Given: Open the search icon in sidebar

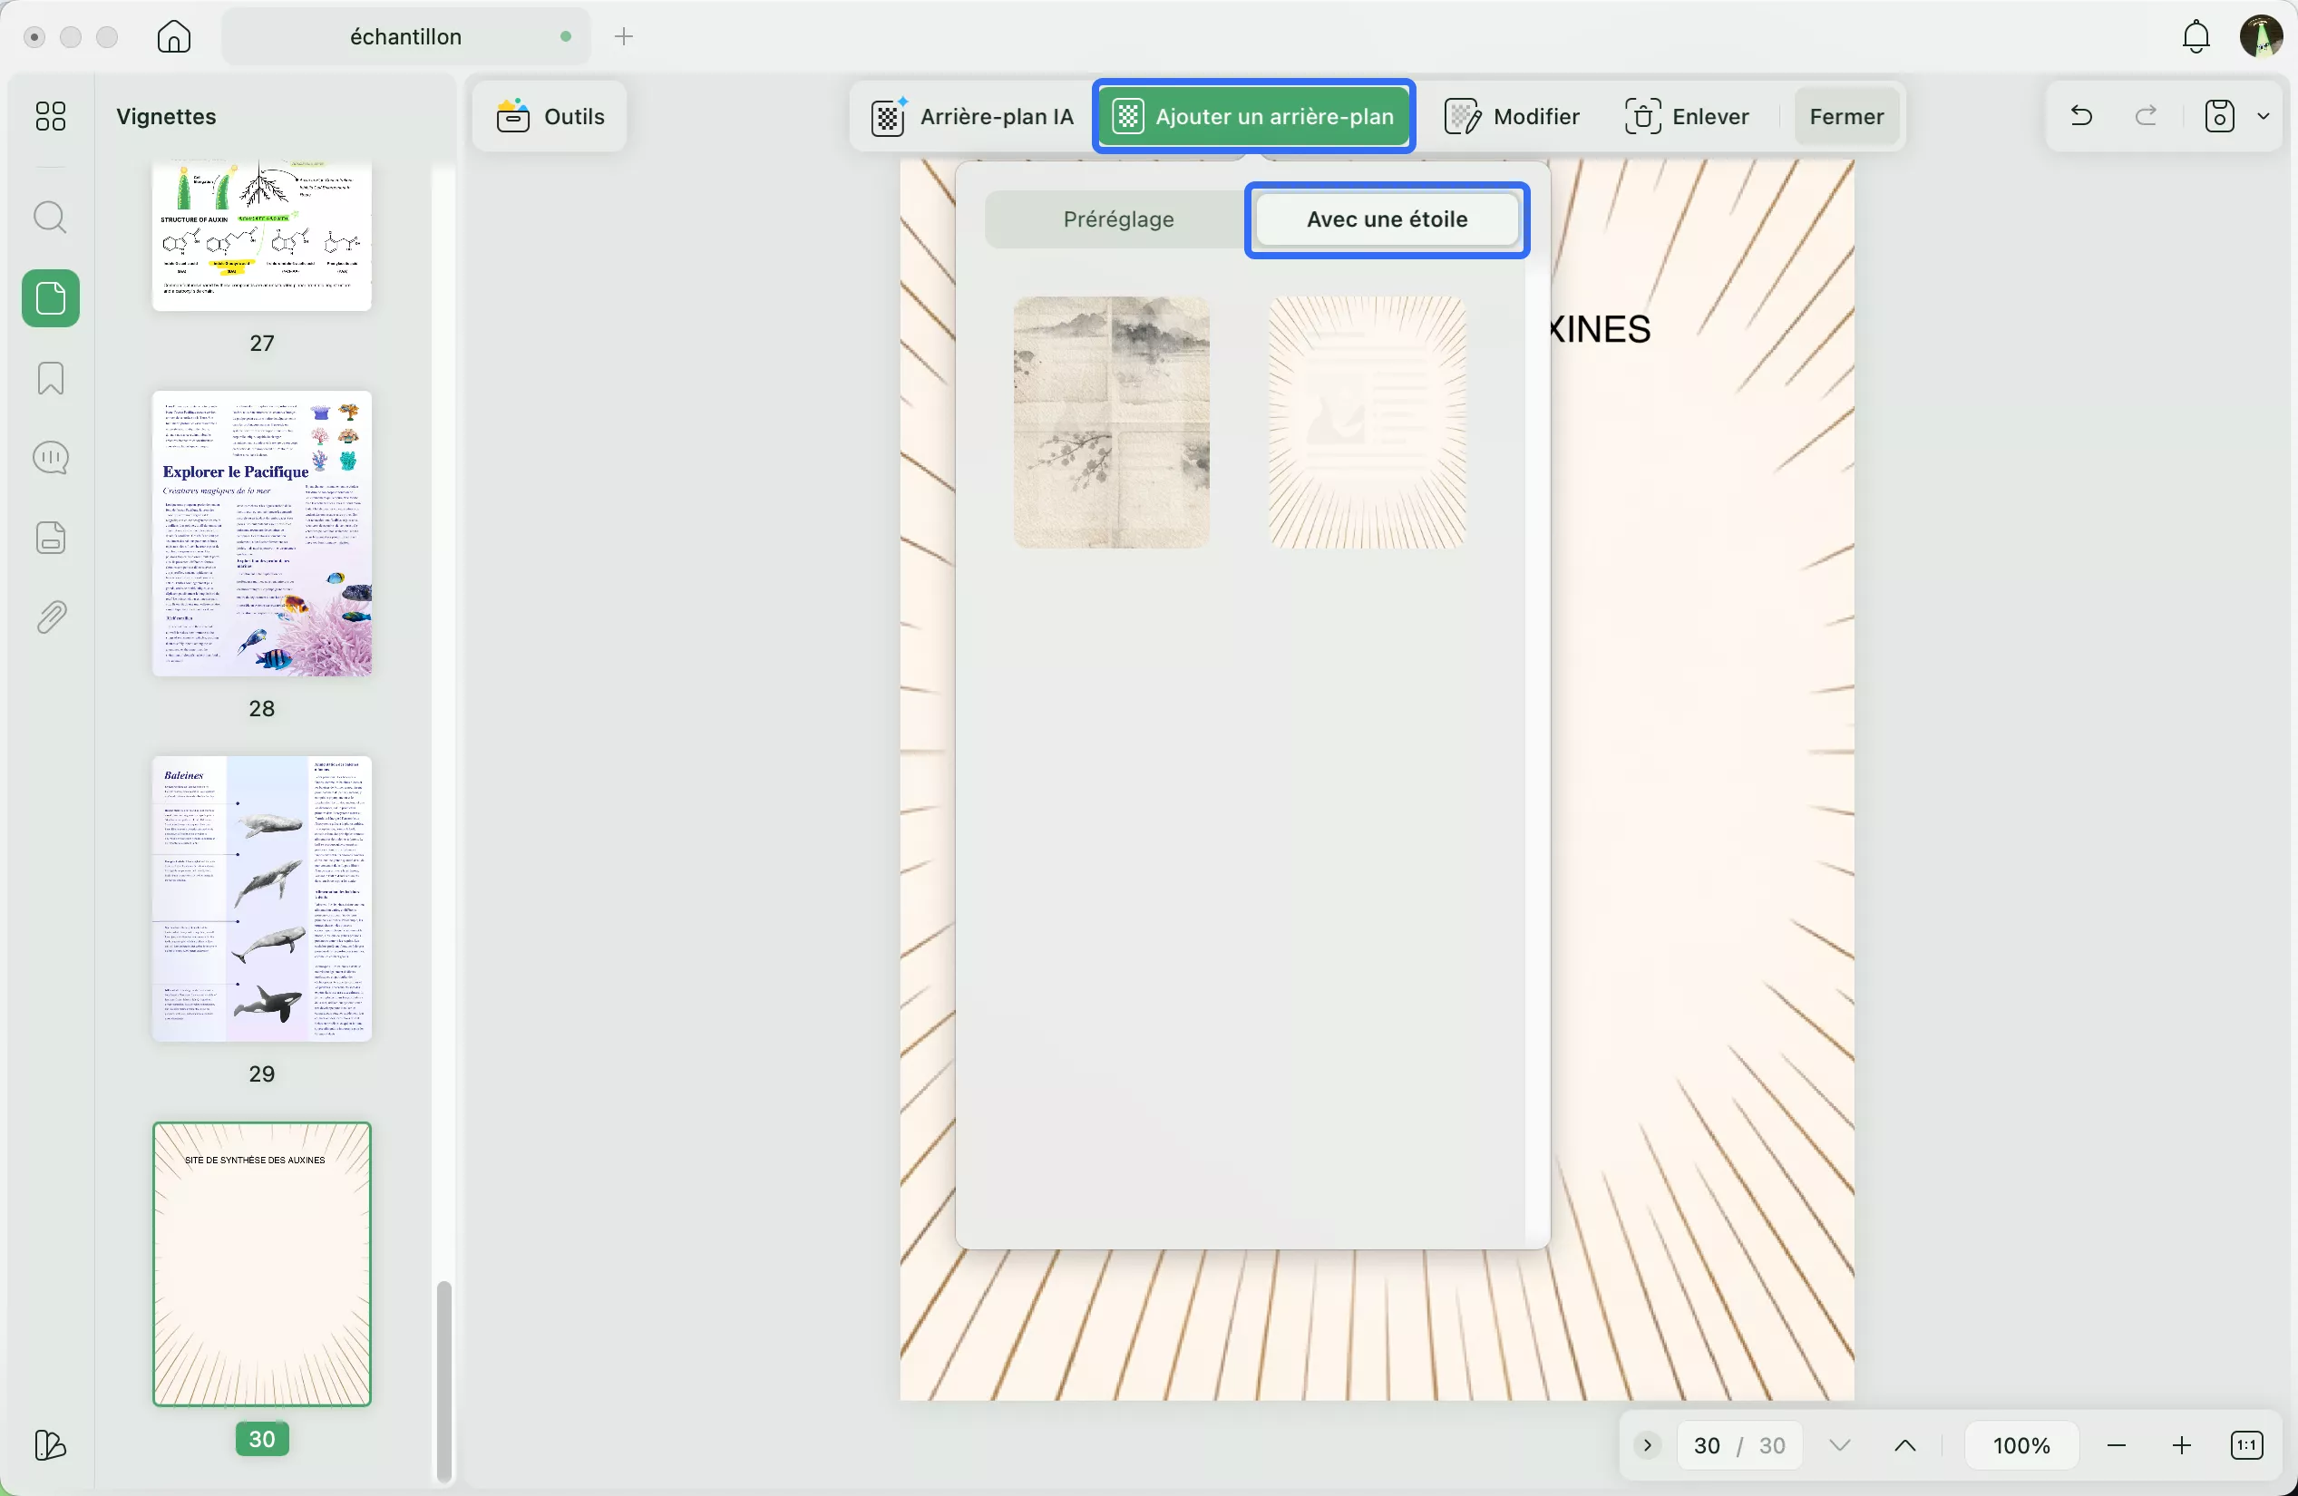Looking at the screenshot, I should 50,218.
